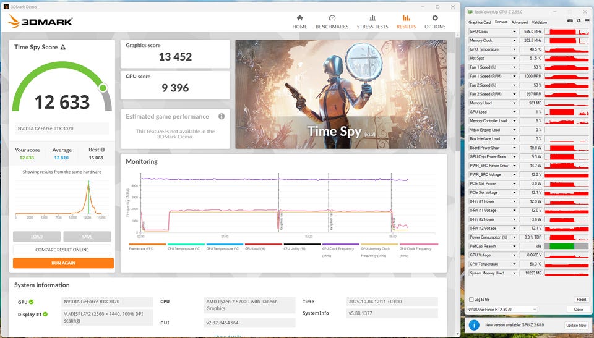
Task: Click info icon beside Estimated game performance
Action: point(222,117)
